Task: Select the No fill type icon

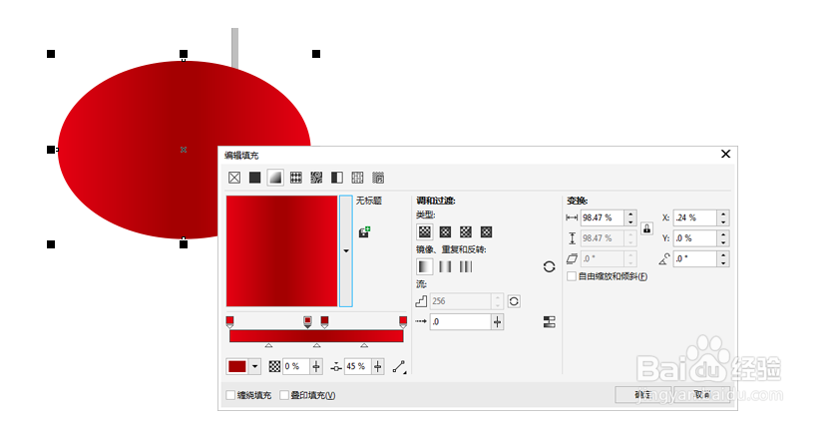Action: point(234,178)
